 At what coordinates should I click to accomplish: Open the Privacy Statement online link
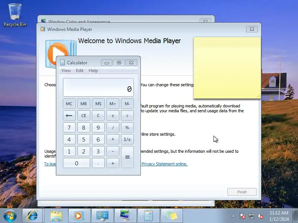(164, 164)
